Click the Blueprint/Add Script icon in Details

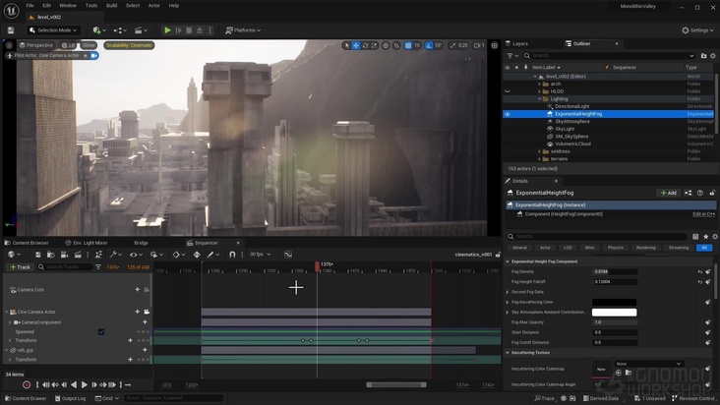pos(688,193)
